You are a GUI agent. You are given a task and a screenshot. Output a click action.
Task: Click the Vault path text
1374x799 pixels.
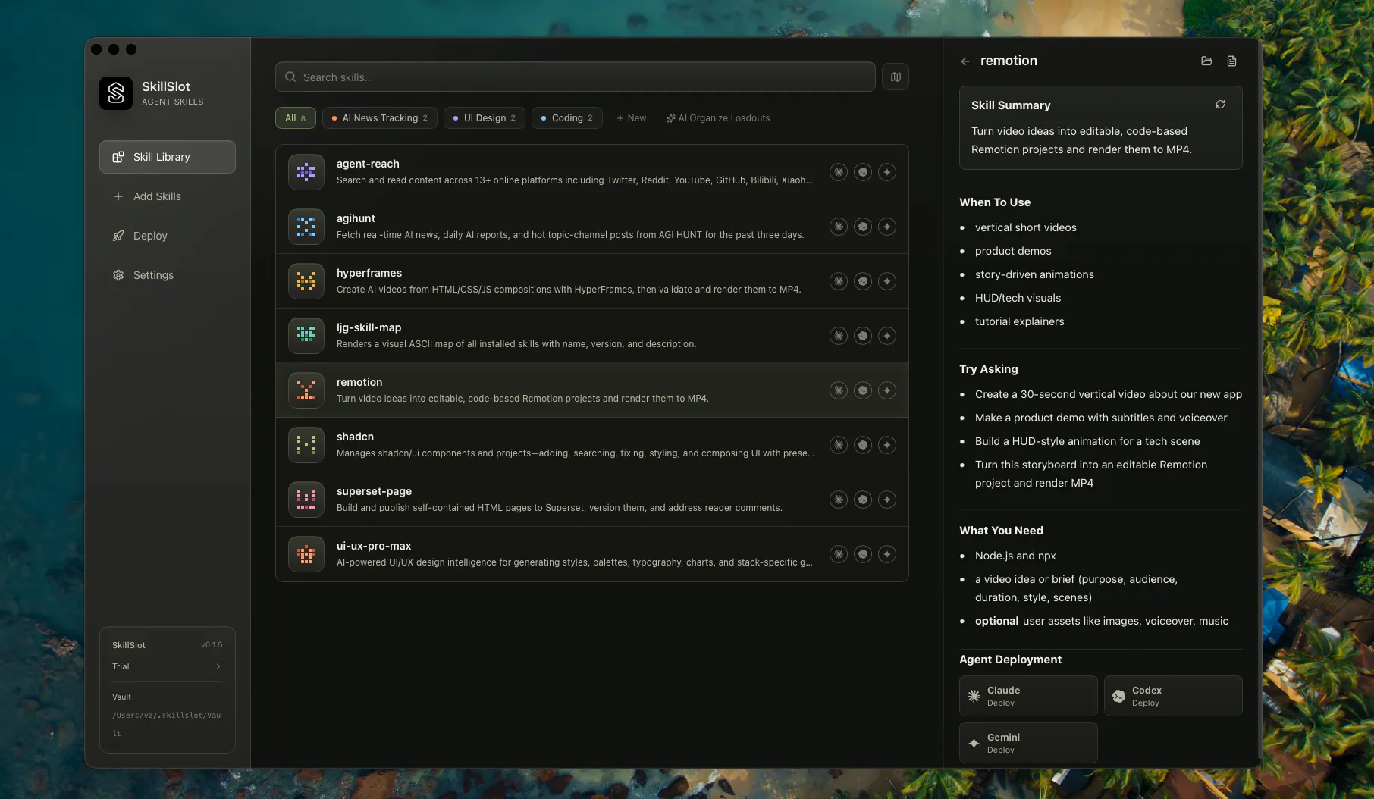[167, 724]
